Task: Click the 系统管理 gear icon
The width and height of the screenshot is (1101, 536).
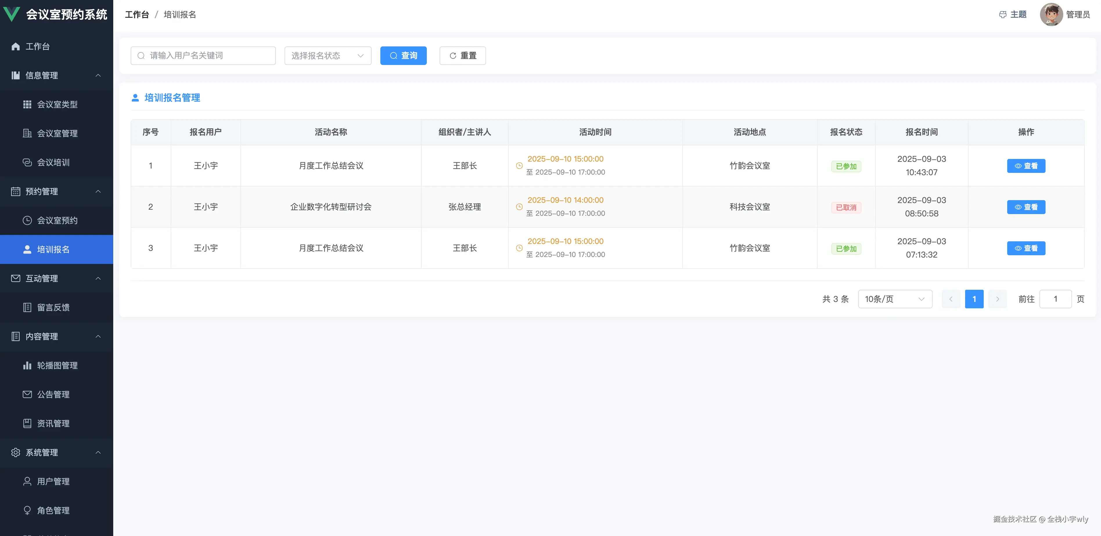Action: (x=15, y=452)
